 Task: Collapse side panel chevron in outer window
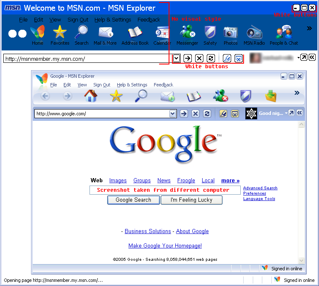pos(312,57)
